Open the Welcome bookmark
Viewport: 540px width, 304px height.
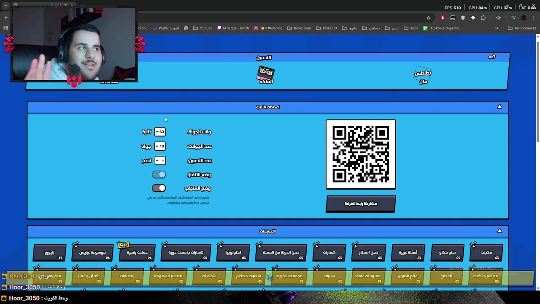click(x=268, y=28)
